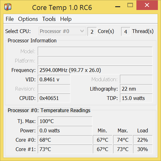The width and height of the screenshot is (161, 161).
Task: Close the Core Temp window
Action: 147,5
